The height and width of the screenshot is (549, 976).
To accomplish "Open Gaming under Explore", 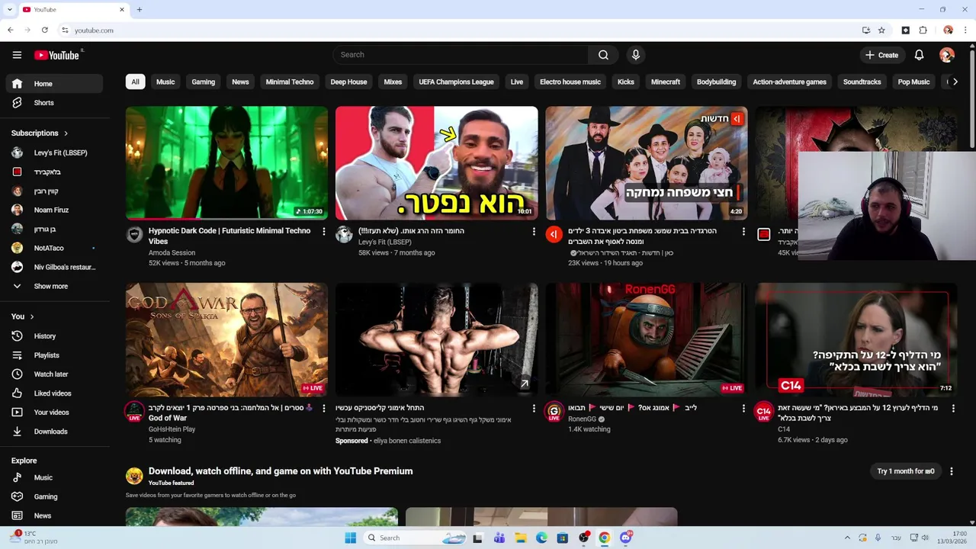I will 53,497.
